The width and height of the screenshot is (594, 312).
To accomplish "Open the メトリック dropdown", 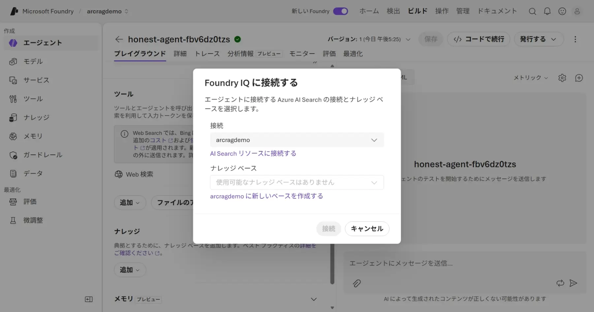I will pos(530,78).
